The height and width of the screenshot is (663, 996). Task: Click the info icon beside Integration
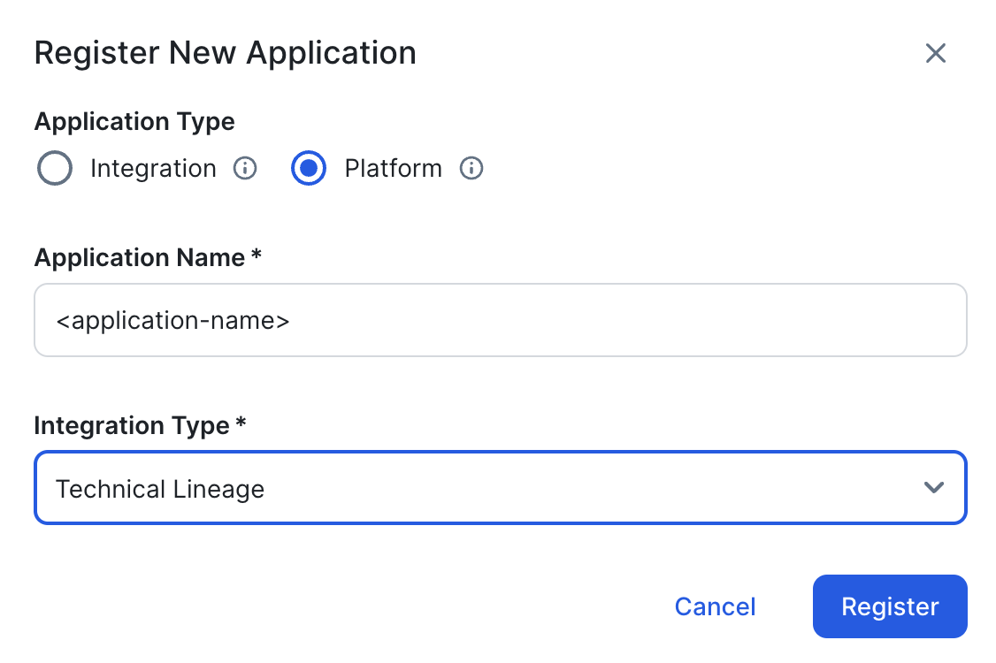(x=245, y=168)
